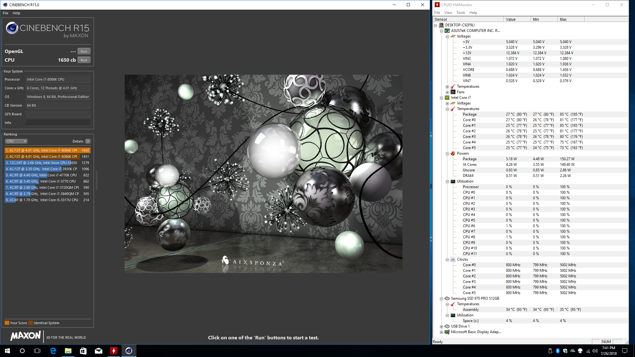Open HWMonitor Tools menu
This screenshot has width=635, height=357.
tap(461, 13)
